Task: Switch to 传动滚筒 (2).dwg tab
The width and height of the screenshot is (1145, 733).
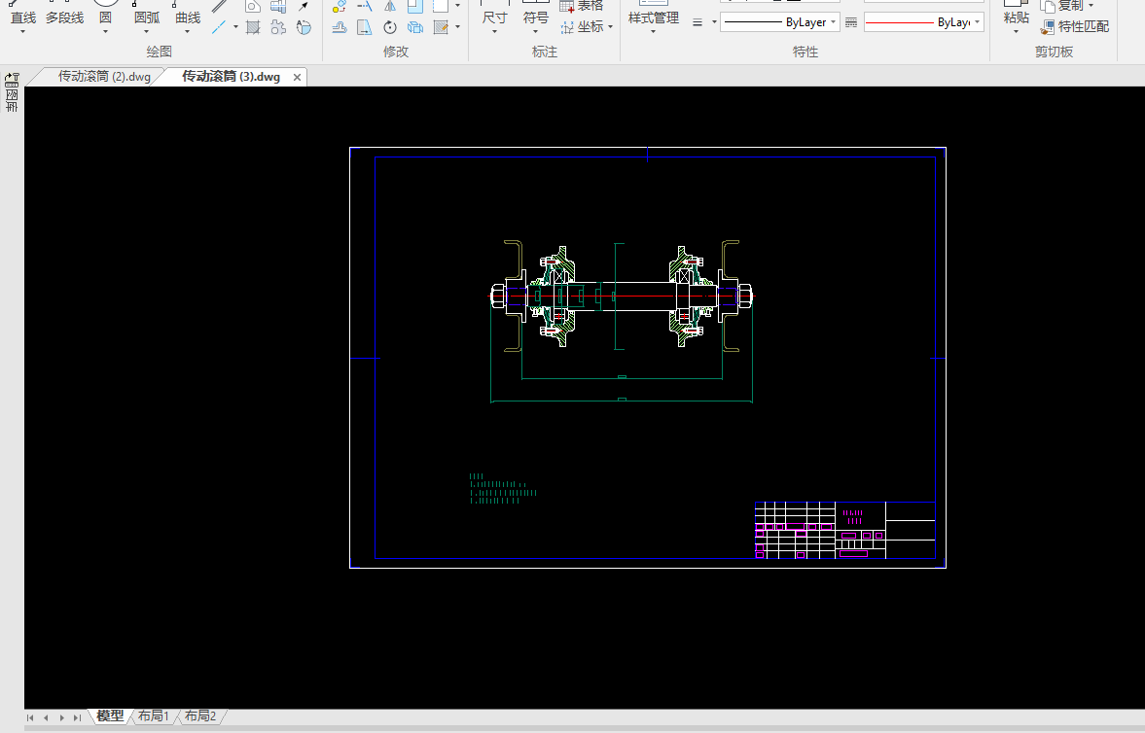Action: [104, 77]
